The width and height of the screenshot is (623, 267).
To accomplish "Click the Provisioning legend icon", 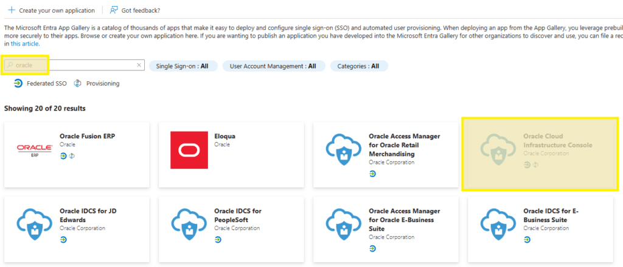I will tap(78, 83).
